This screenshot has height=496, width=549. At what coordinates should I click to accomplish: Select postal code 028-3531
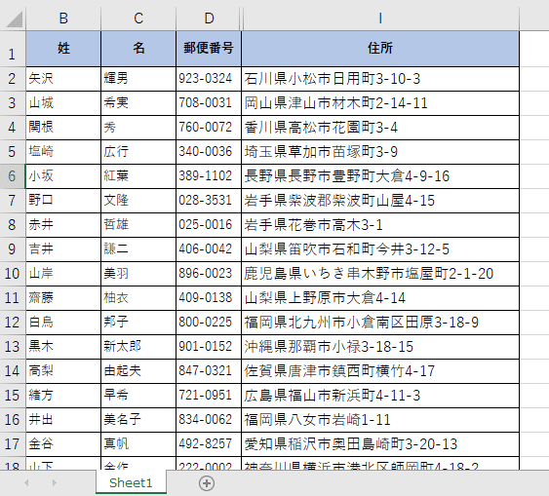209,201
